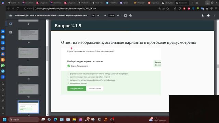Click the taskbar search box Поиск

pyautogui.click(x=24, y=120)
